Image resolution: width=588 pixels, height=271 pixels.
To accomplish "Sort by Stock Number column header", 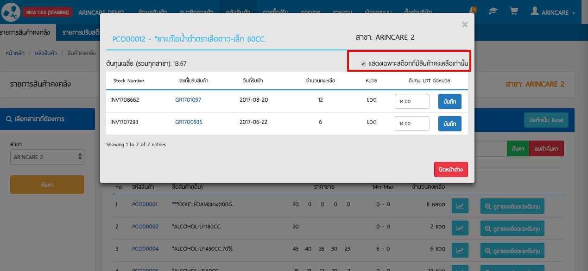I will [x=129, y=80].
